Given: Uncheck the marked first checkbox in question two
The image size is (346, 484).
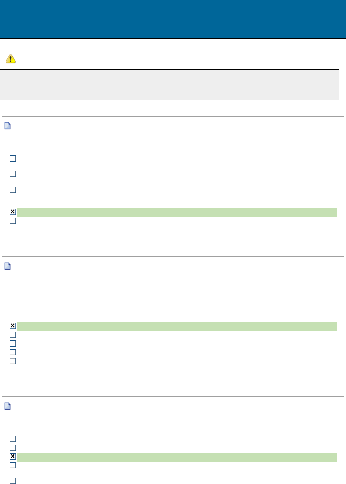Looking at the screenshot, I should pos(13,326).
